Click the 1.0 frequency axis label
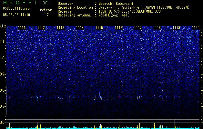 pos(3,58)
